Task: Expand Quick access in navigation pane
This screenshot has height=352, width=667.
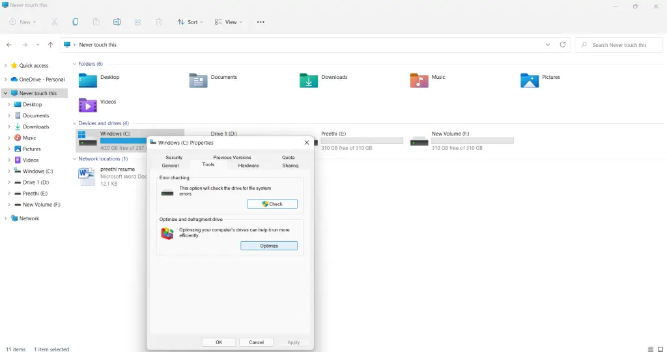Action: (5, 66)
